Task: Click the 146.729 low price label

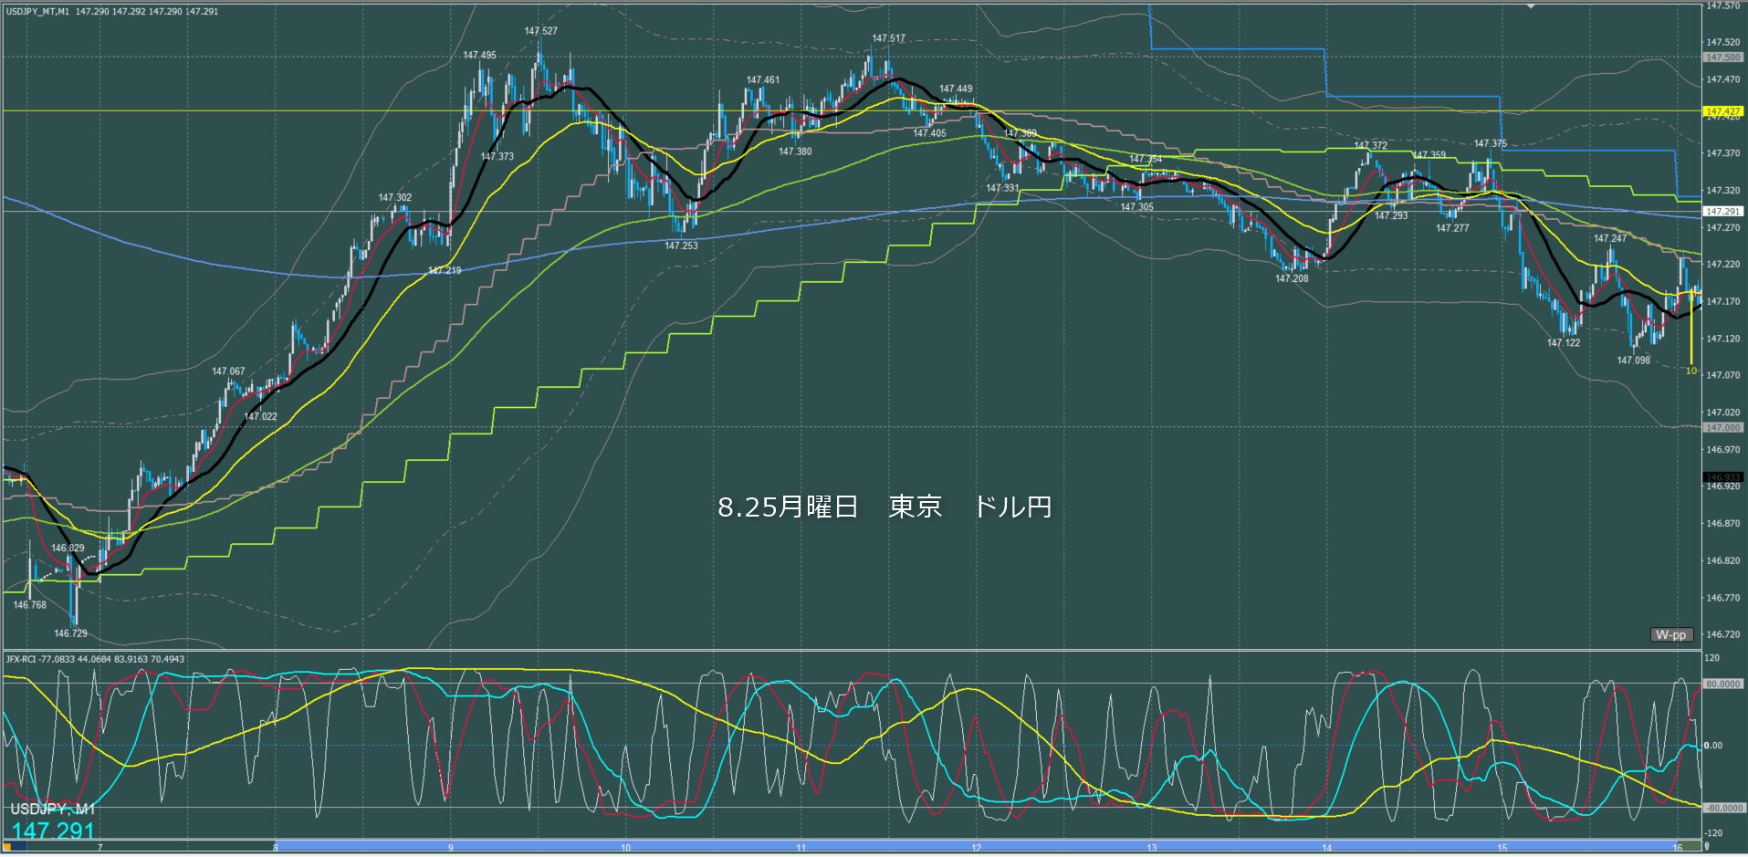Action: [x=70, y=633]
